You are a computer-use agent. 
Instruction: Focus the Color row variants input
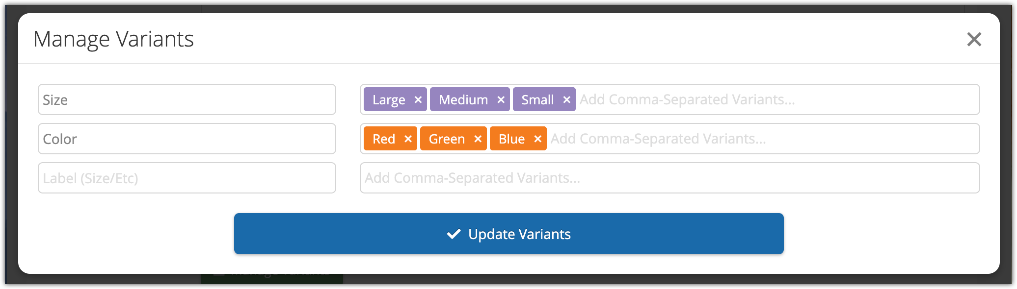pos(761,139)
